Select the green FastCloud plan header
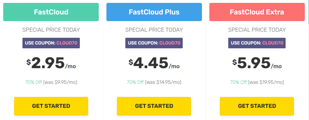Image resolution: width=309 pixels, height=120 pixels. coord(51,12)
